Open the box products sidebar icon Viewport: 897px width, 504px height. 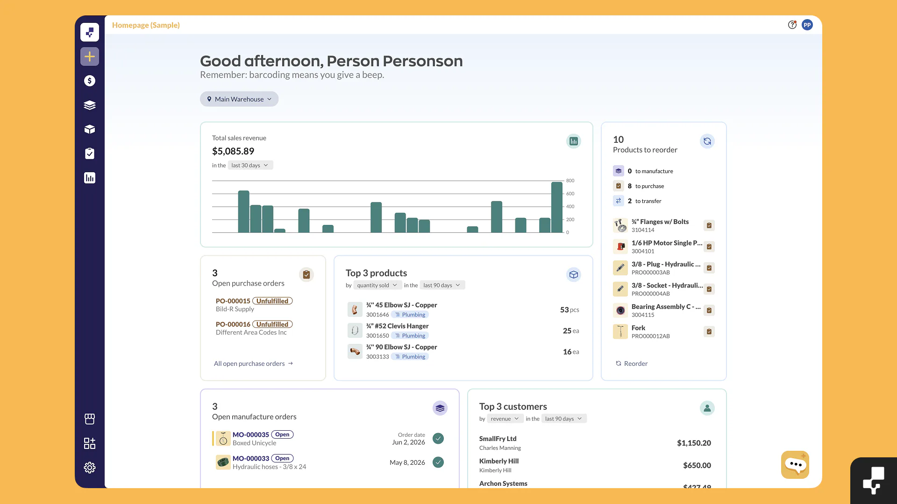click(x=90, y=129)
